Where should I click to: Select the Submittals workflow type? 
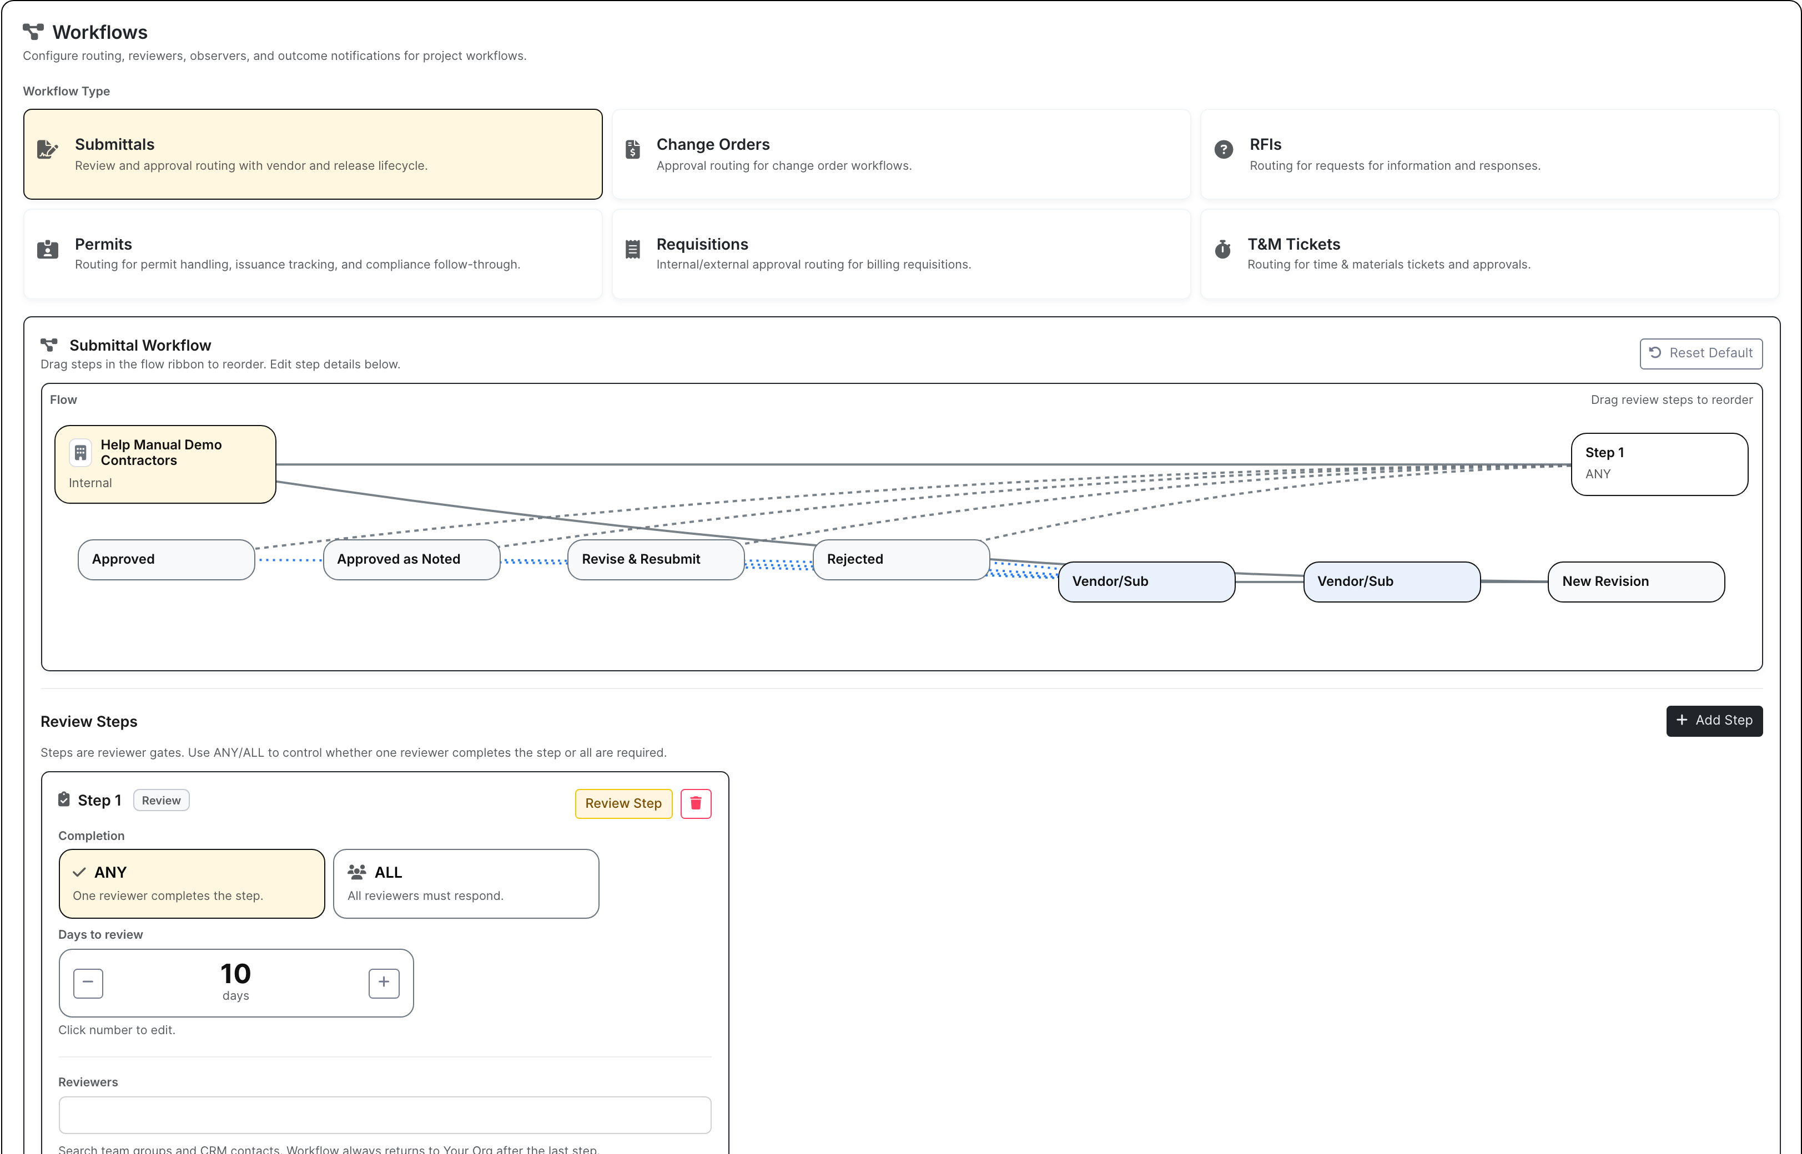[x=313, y=154]
